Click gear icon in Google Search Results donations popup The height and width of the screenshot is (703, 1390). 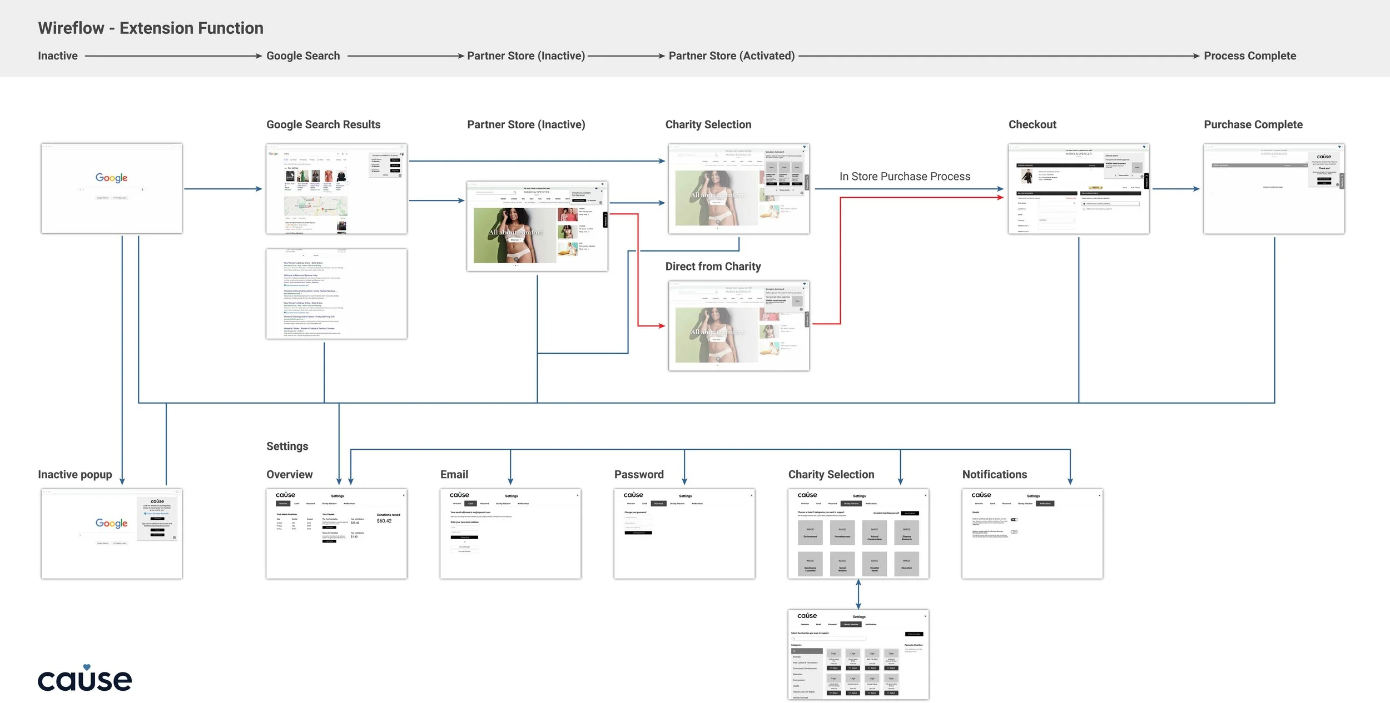point(400,175)
